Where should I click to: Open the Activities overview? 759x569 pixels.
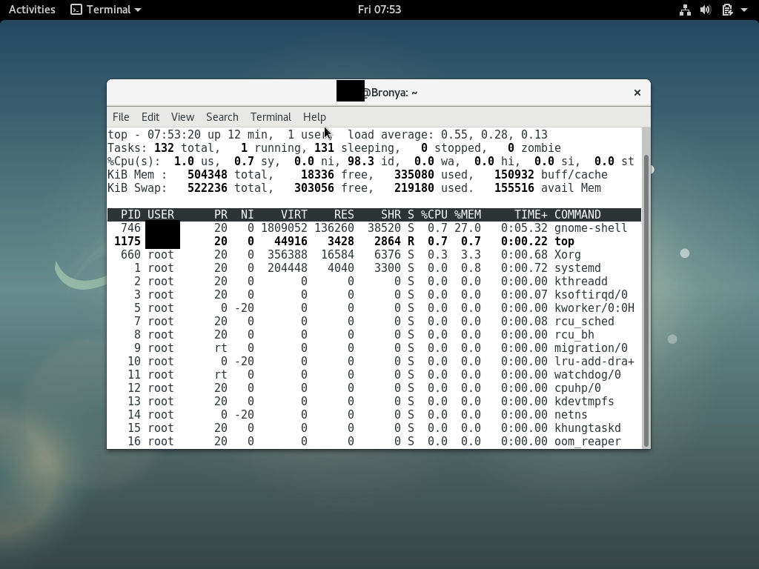coord(31,10)
